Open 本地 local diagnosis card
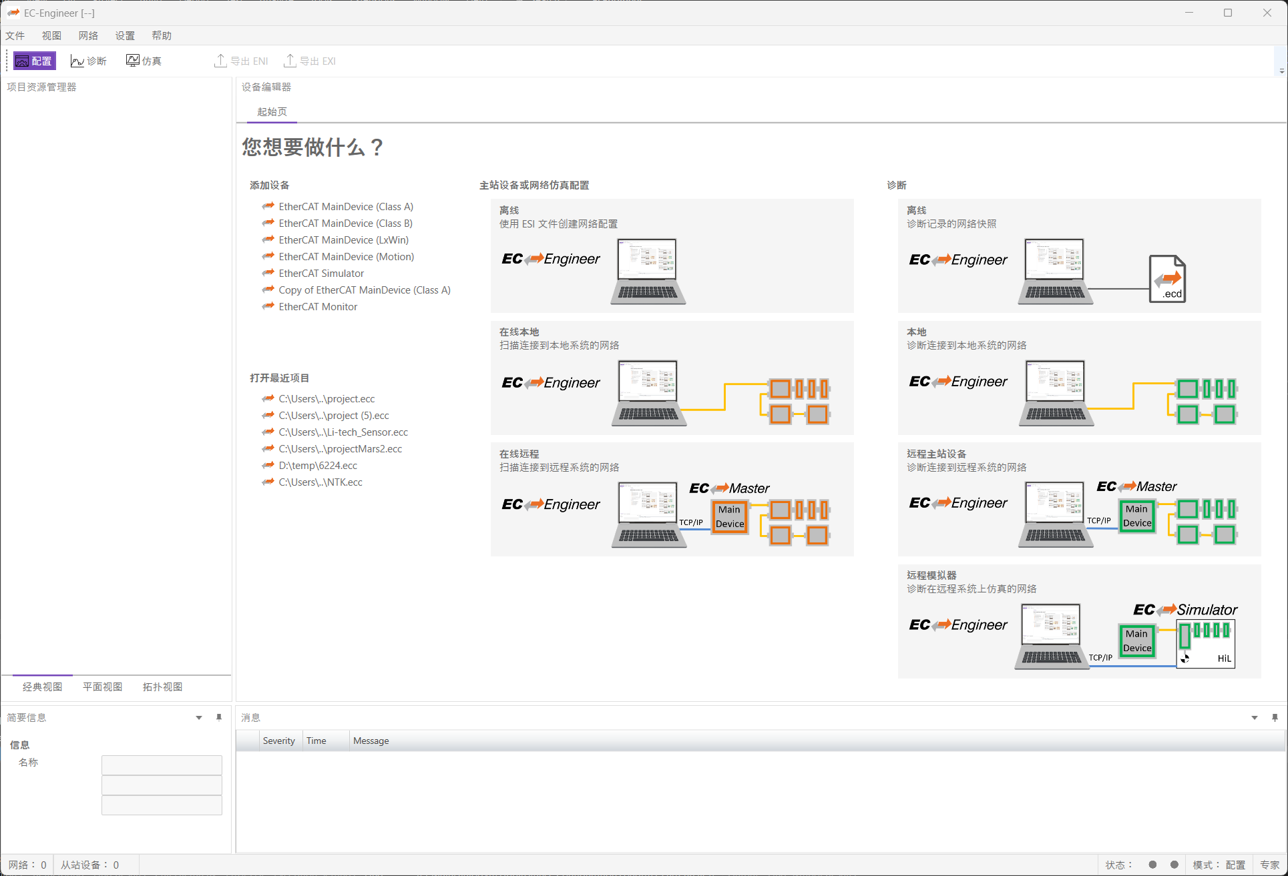Image resolution: width=1288 pixels, height=876 pixels. pos(1079,378)
